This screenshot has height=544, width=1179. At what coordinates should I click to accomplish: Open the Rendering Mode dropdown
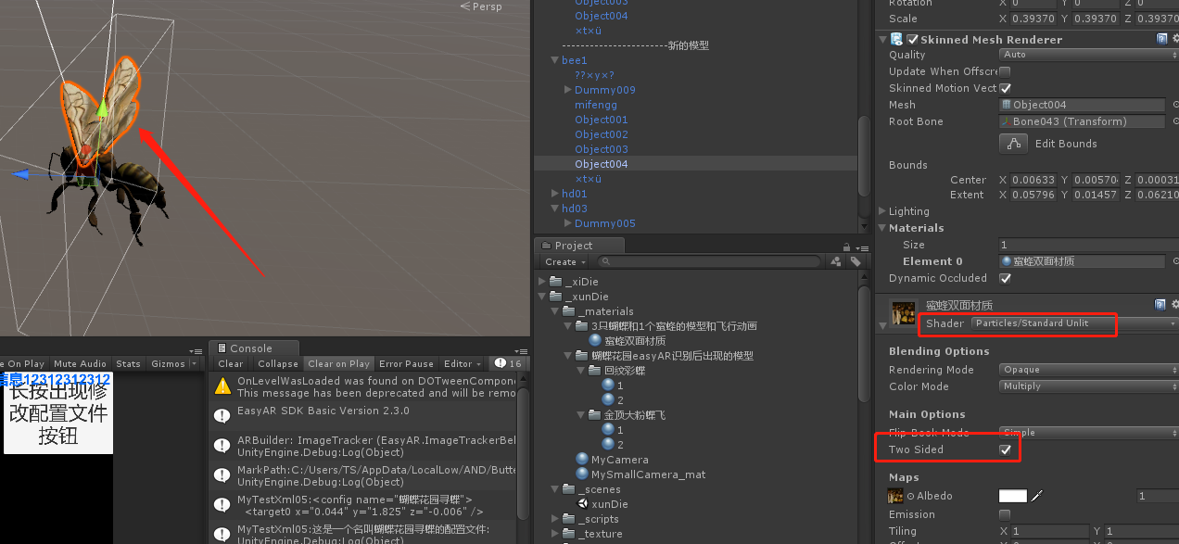pyautogui.click(x=1089, y=370)
